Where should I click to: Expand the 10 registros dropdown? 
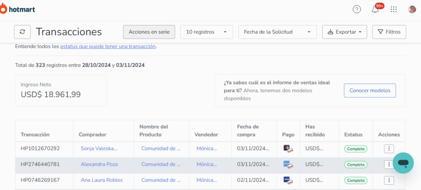click(x=206, y=32)
